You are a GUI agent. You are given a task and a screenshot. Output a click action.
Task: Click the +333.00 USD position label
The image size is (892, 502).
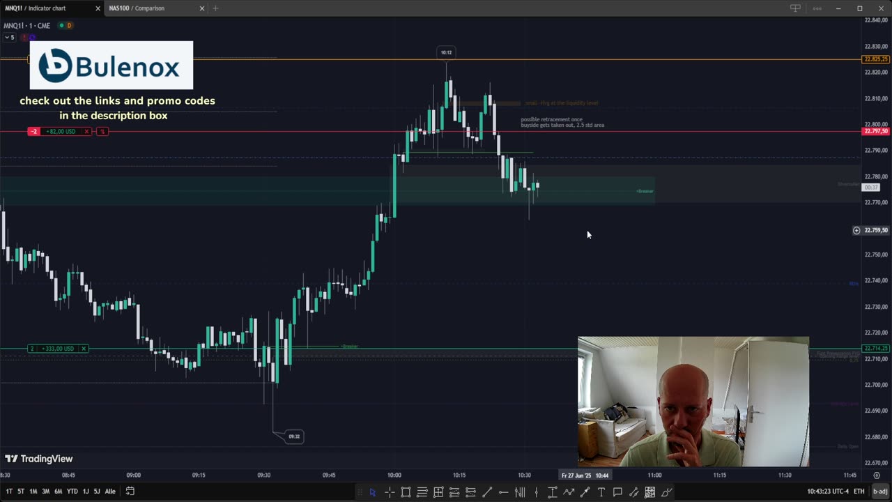[x=59, y=349]
